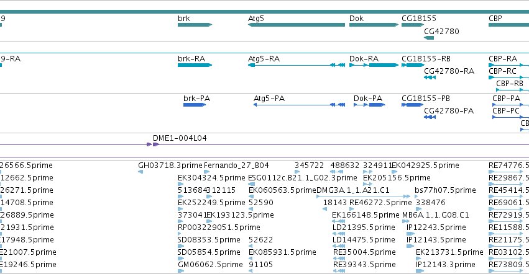
Task: Select the SD08353.5prime EST label
Action: click(209, 240)
